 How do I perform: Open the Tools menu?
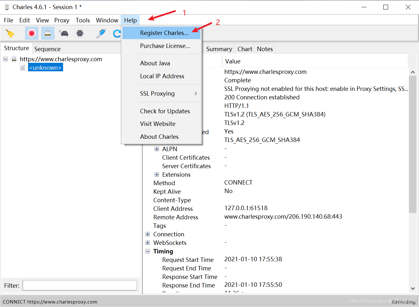pos(83,20)
